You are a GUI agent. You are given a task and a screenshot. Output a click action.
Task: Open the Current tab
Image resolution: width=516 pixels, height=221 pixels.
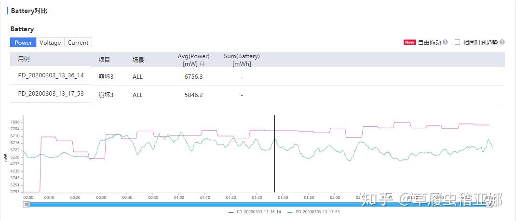pos(78,42)
